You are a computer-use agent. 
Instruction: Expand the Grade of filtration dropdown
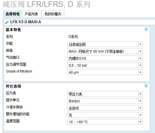tap(105, 72)
